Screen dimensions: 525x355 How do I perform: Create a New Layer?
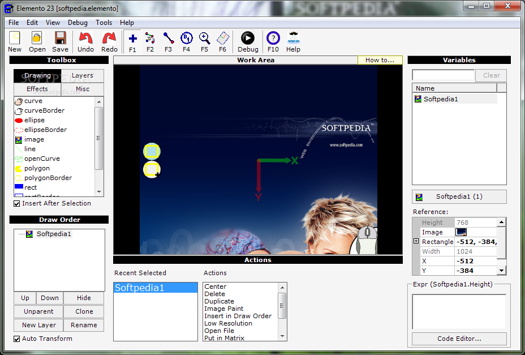tap(39, 325)
